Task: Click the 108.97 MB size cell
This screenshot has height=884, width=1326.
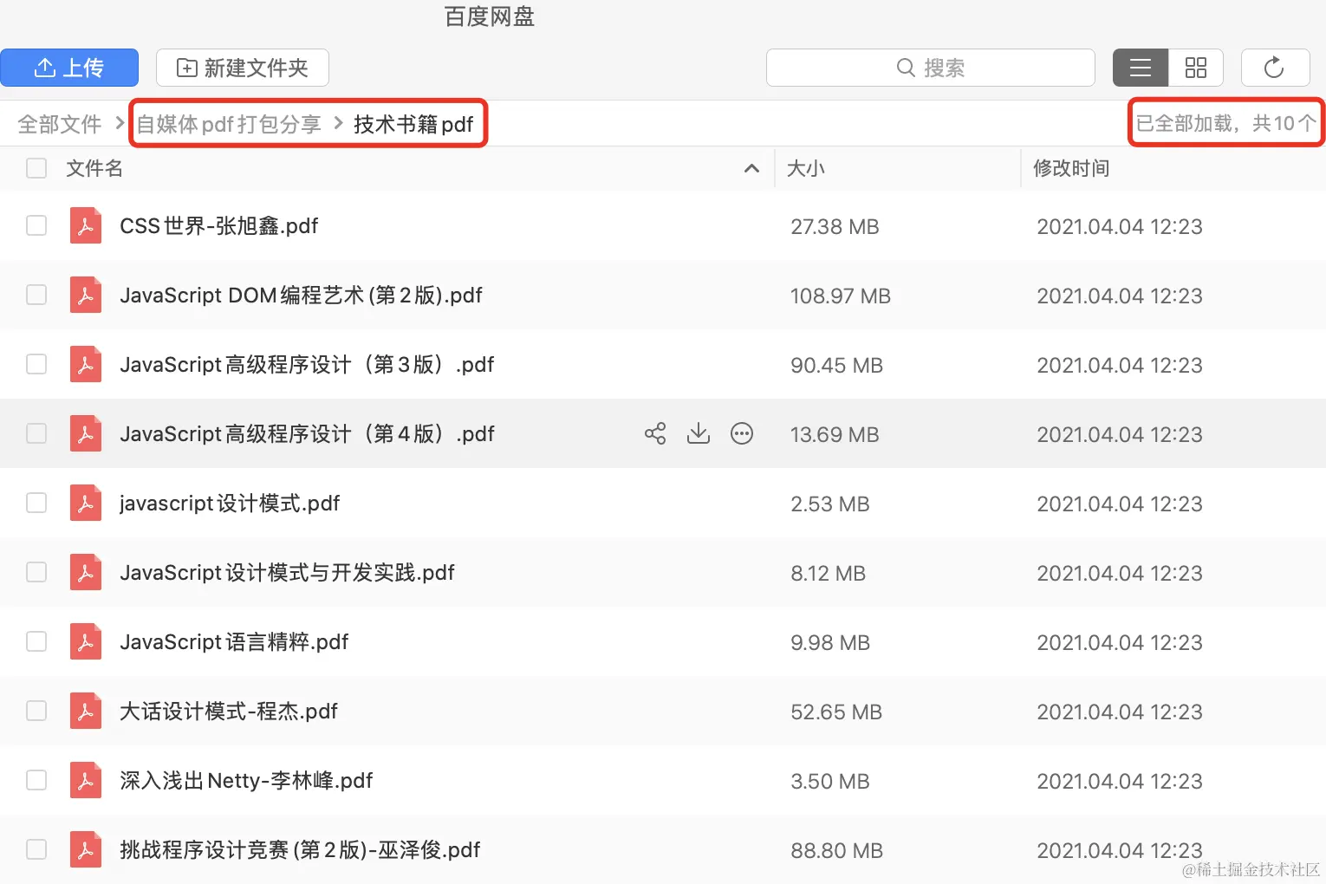Action: [841, 296]
